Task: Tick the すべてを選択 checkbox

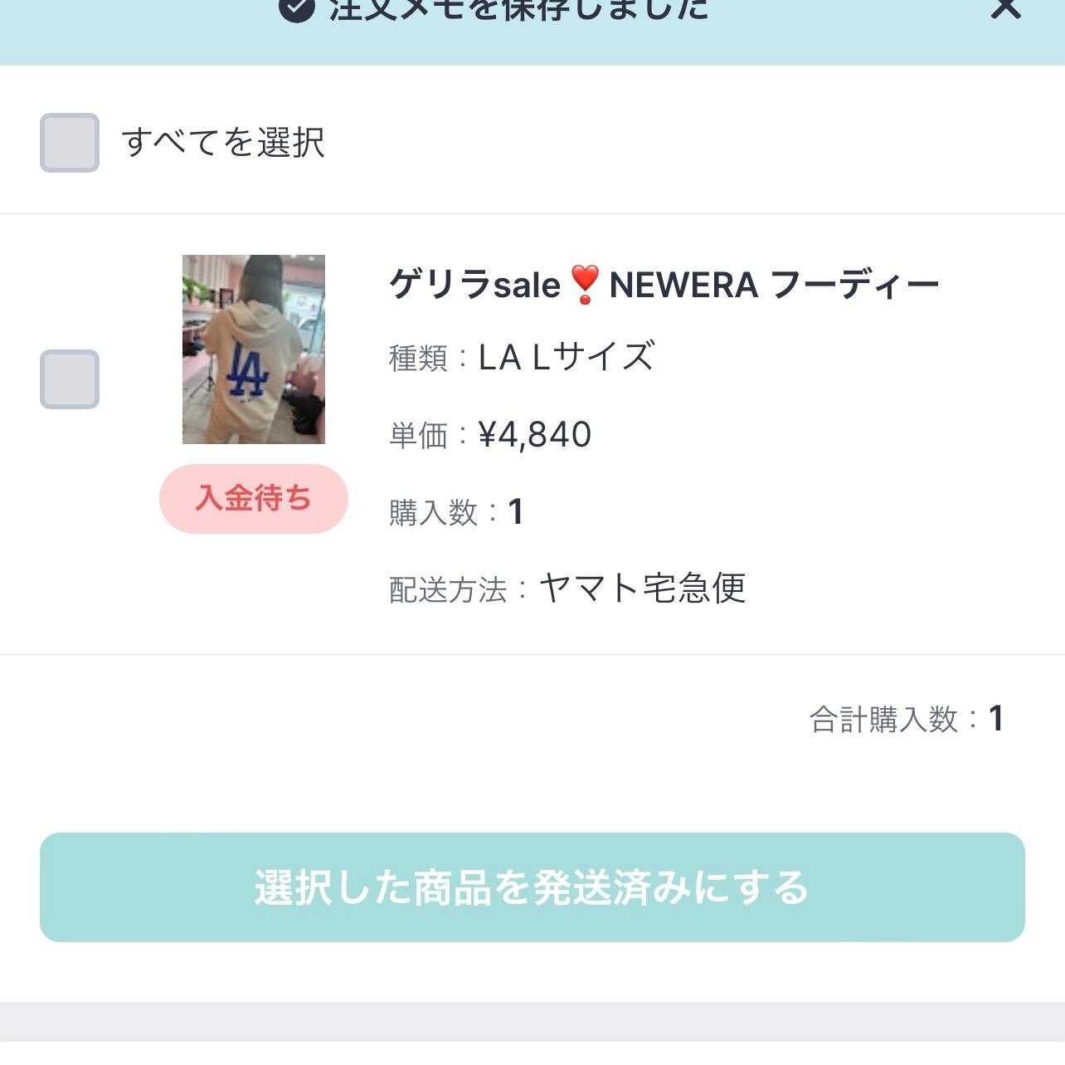Action: coord(70,143)
